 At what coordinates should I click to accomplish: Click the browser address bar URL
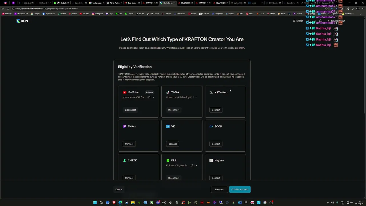pos(46,9)
